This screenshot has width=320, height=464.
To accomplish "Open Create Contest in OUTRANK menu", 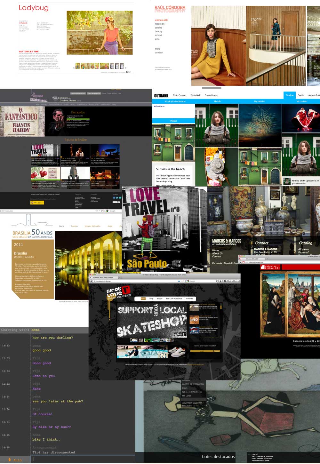I will pos(211,95).
